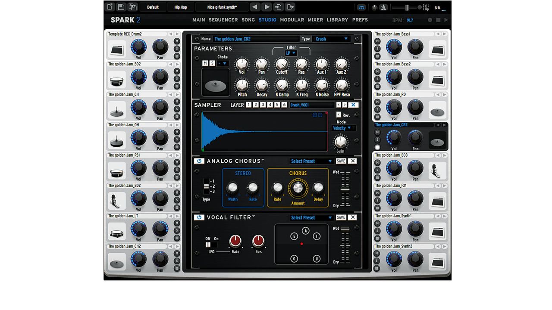This screenshot has height=310, width=552.
Task: Open the Filter type LP dropdown
Action: click(x=291, y=53)
